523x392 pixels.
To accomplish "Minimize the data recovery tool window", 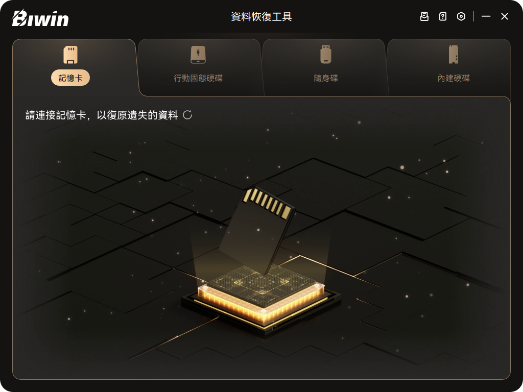I will [x=486, y=16].
